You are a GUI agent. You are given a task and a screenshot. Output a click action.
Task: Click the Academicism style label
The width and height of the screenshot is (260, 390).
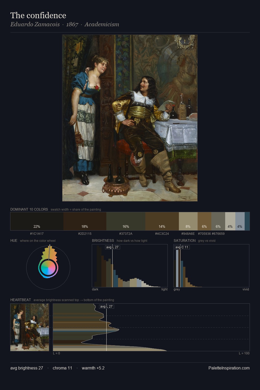click(102, 24)
